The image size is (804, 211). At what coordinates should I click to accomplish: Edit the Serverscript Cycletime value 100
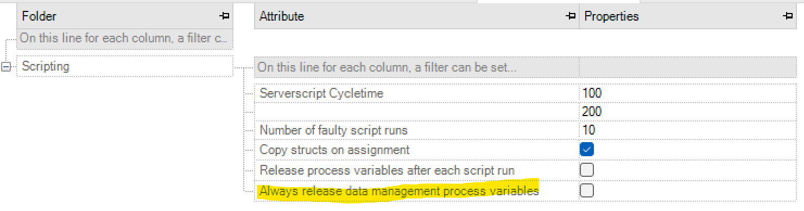click(688, 93)
